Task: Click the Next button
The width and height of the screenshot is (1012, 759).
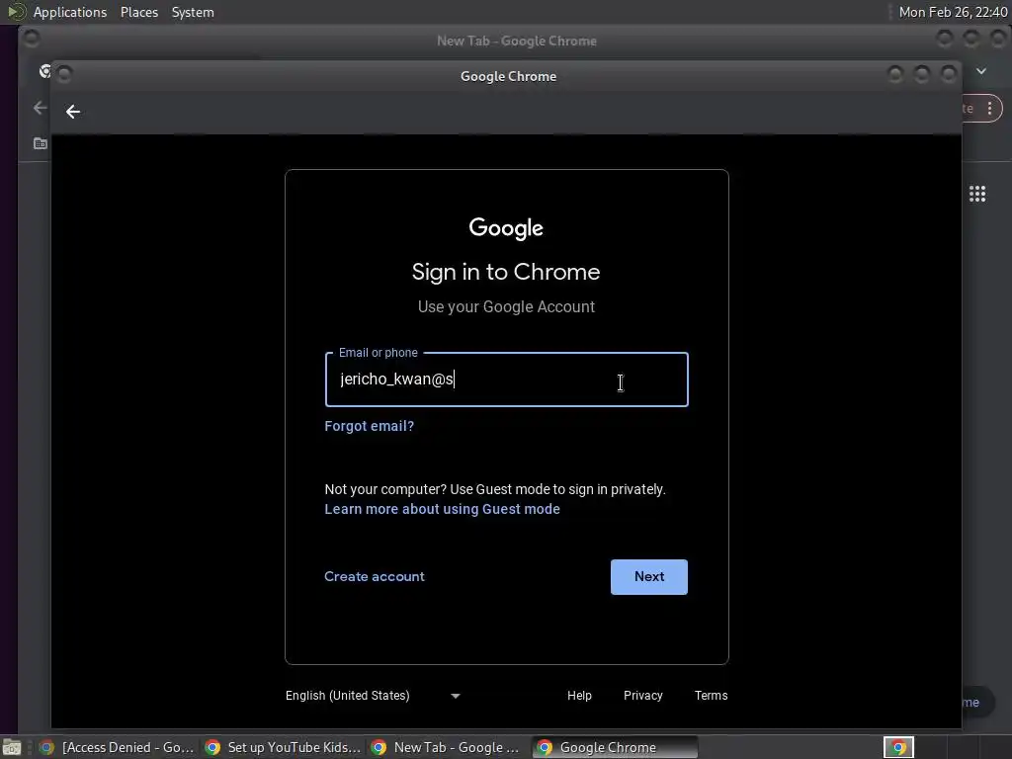Action: coord(649,577)
